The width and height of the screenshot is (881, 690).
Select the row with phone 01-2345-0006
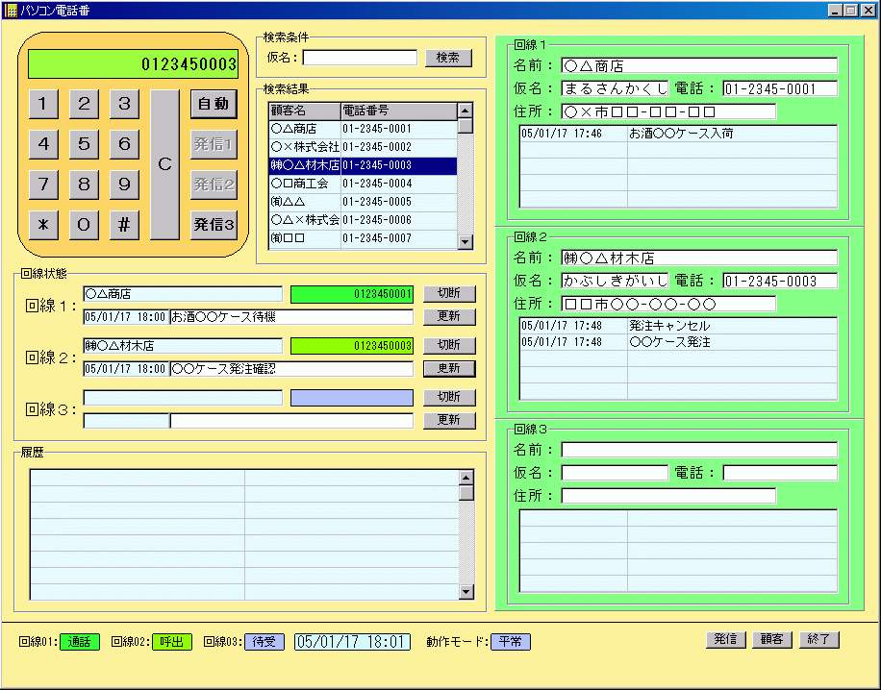pos(363,220)
